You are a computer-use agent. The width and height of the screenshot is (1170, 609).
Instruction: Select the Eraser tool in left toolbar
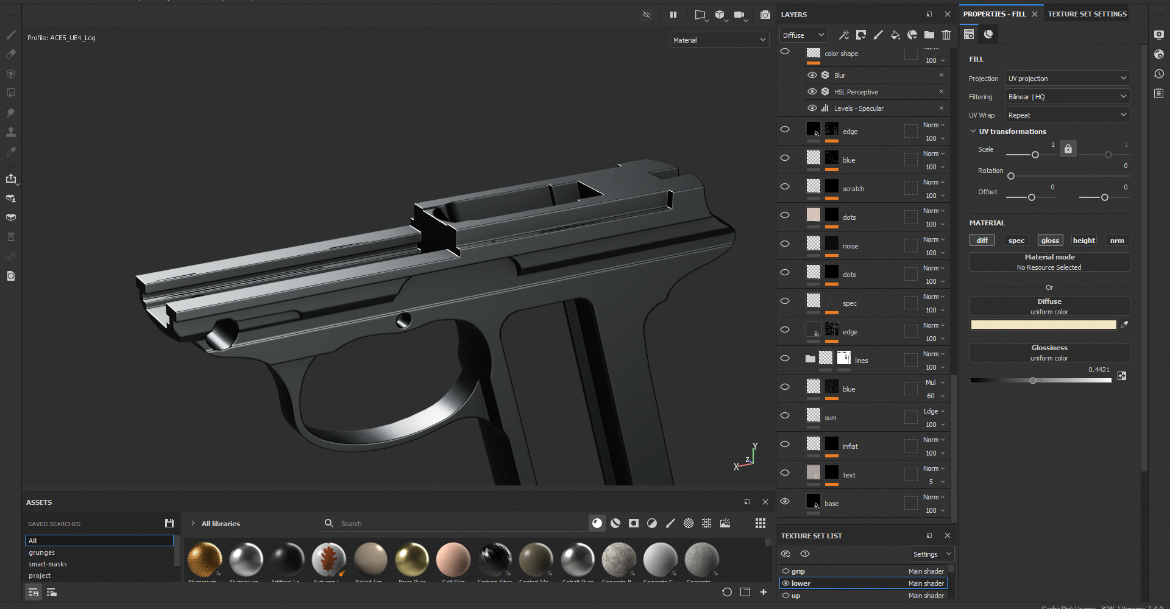pos(11,54)
